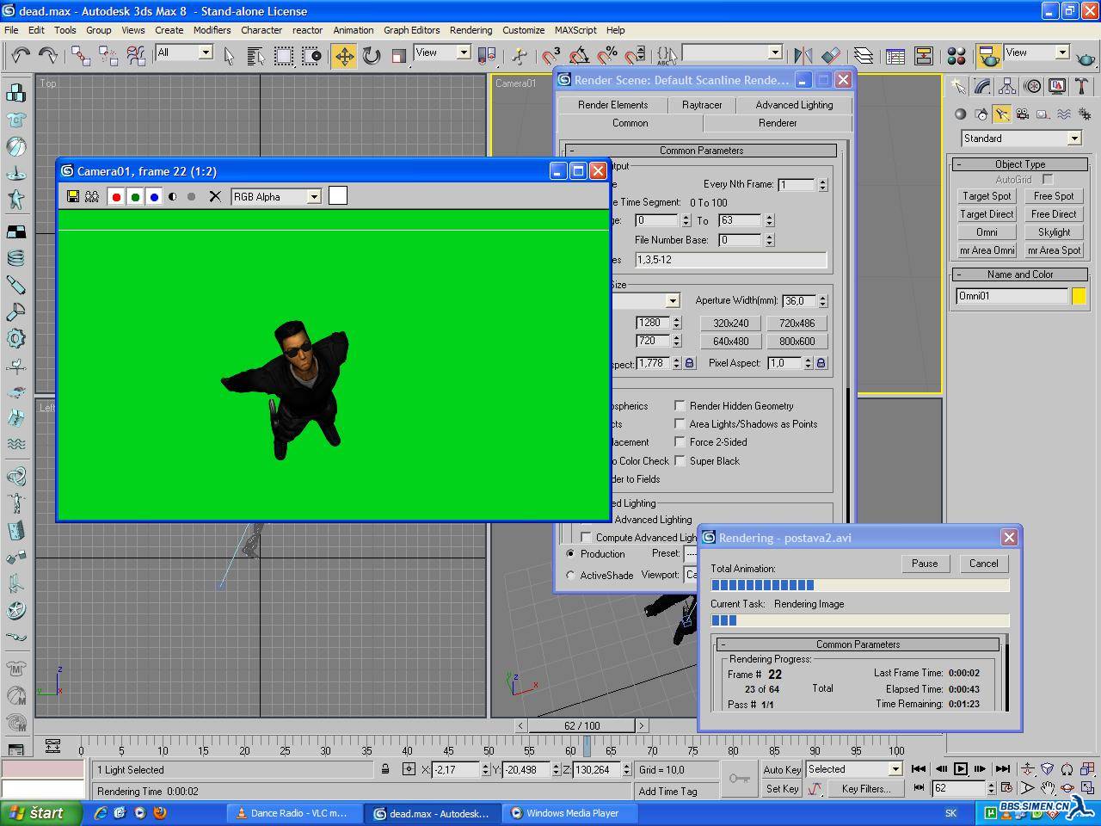Activate the Select and Rotate tool
1101x826 pixels.
(372, 56)
